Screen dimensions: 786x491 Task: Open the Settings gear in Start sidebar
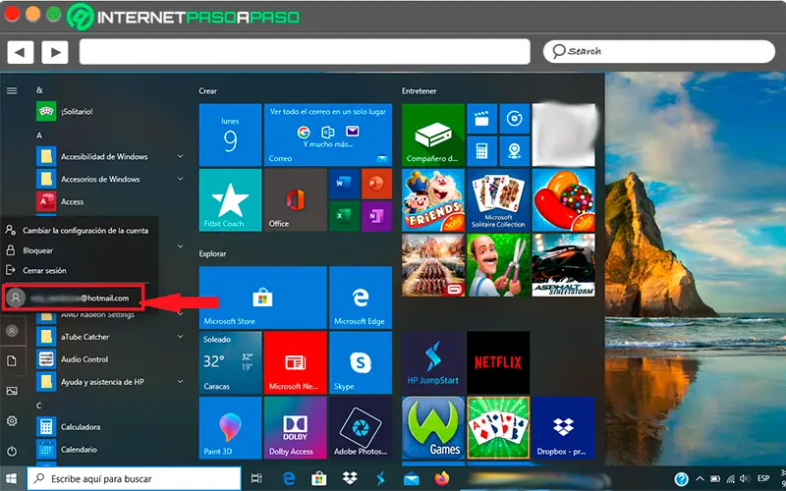pyautogui.click(x=12, y=421)
